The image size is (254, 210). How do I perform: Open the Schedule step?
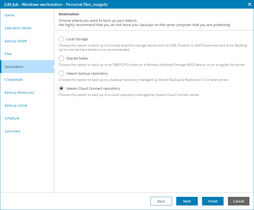[x=12, y=118]
